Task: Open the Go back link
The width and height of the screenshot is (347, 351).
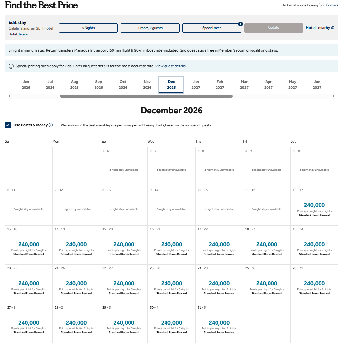Action: point(332,5)
